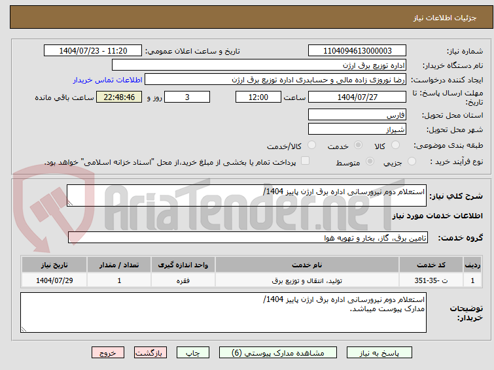The image size is (494, 370).
Task: Select the کالا radio button
Action: [x=395, y=145]
